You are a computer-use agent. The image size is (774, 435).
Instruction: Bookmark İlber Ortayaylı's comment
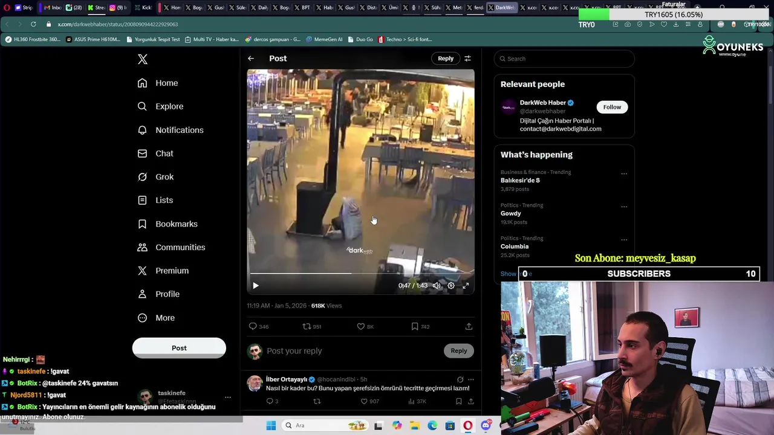point(458,401)
